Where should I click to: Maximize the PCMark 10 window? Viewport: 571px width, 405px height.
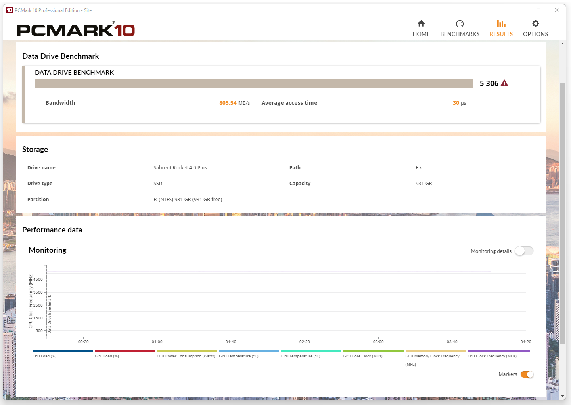(538, 10)
